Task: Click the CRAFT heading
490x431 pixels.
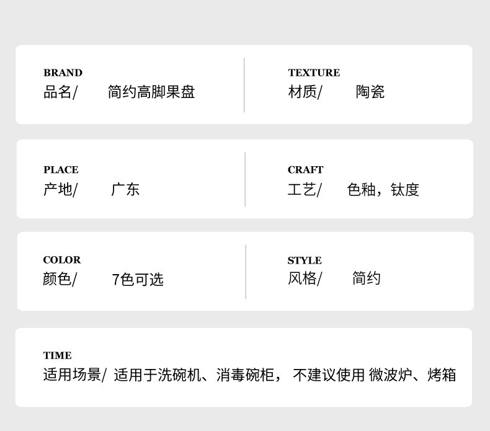Action: click(305, 170)
